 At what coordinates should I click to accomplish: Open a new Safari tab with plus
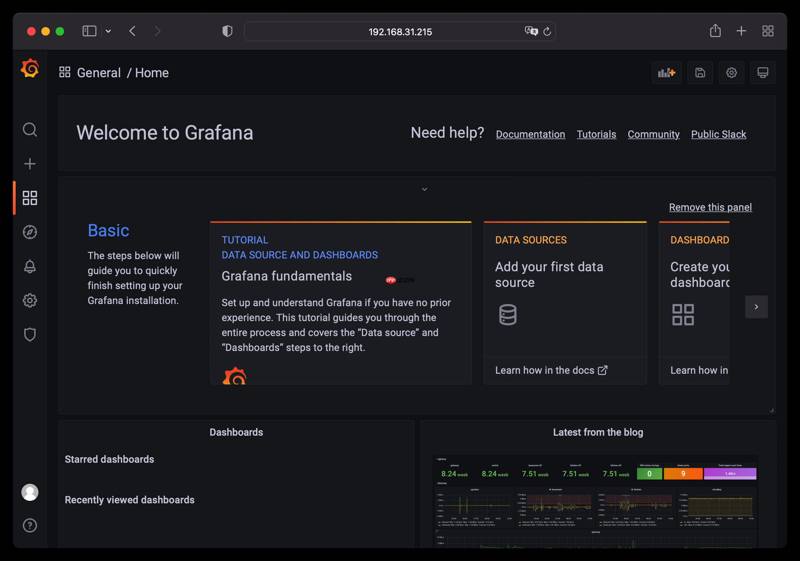click(x=741, y=31)
